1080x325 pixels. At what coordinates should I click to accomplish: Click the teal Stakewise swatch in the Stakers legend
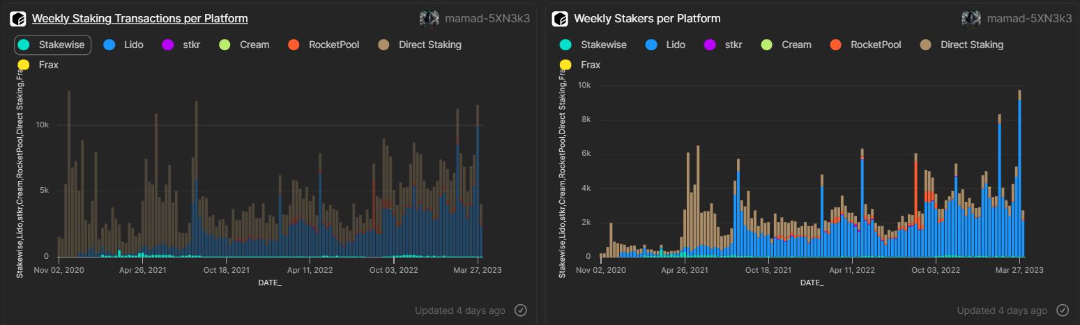point(565,45)
